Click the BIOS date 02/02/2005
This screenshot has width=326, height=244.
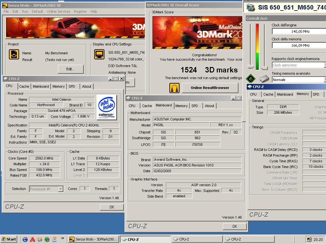(197, 171)
